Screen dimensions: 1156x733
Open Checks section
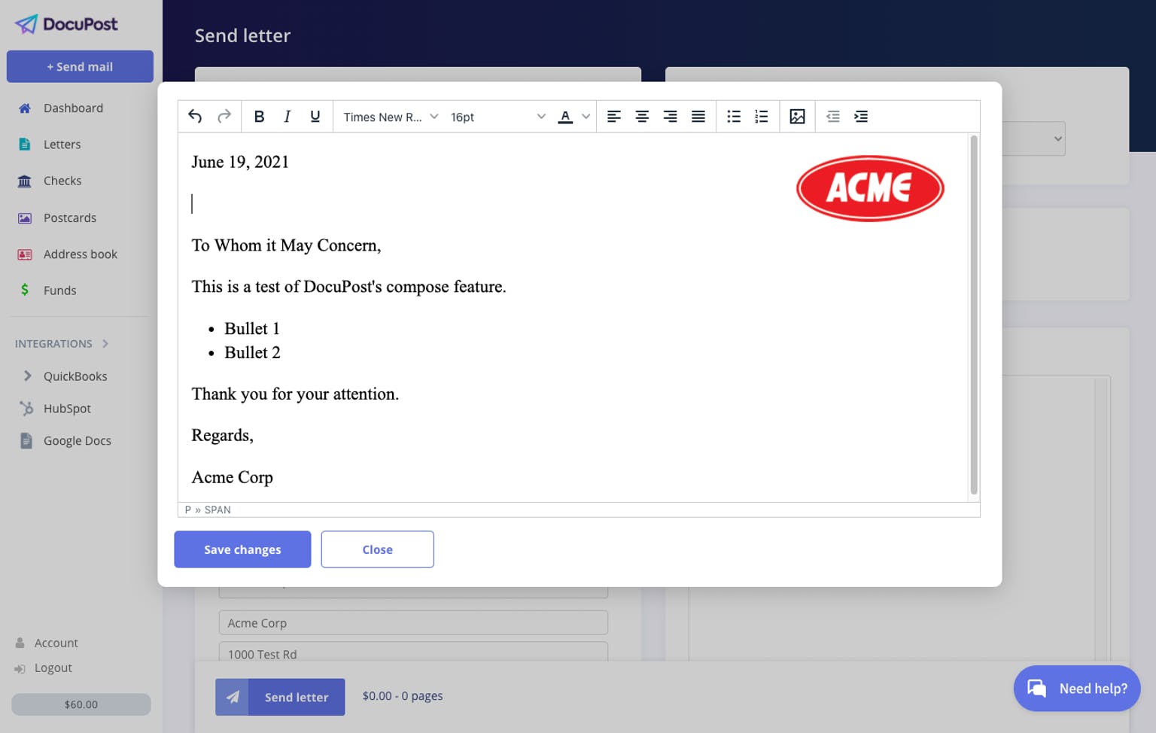(62, 181)
